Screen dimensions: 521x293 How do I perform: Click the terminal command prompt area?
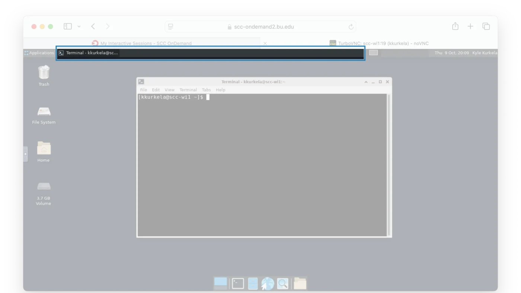pyautogui.click(x=262, y=165)
